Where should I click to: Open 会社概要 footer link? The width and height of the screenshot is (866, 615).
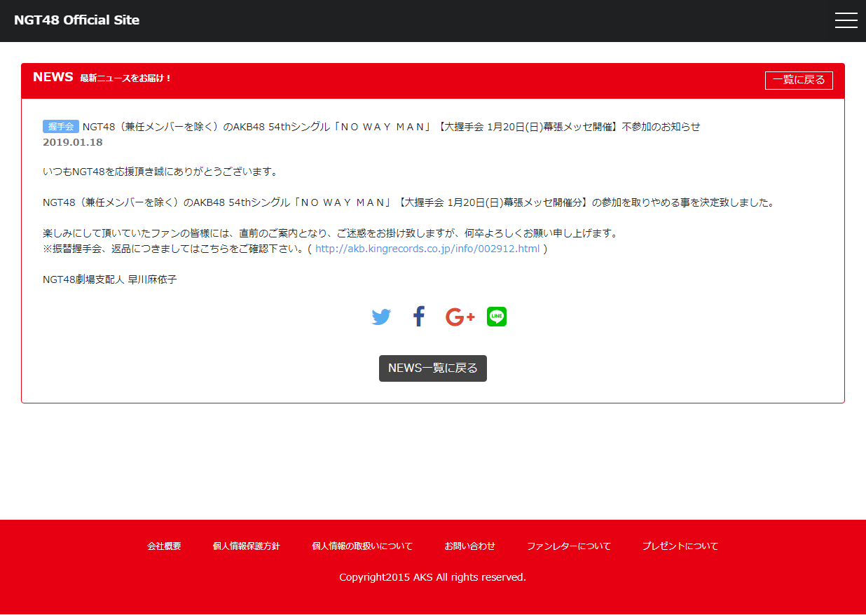(164, 546)
